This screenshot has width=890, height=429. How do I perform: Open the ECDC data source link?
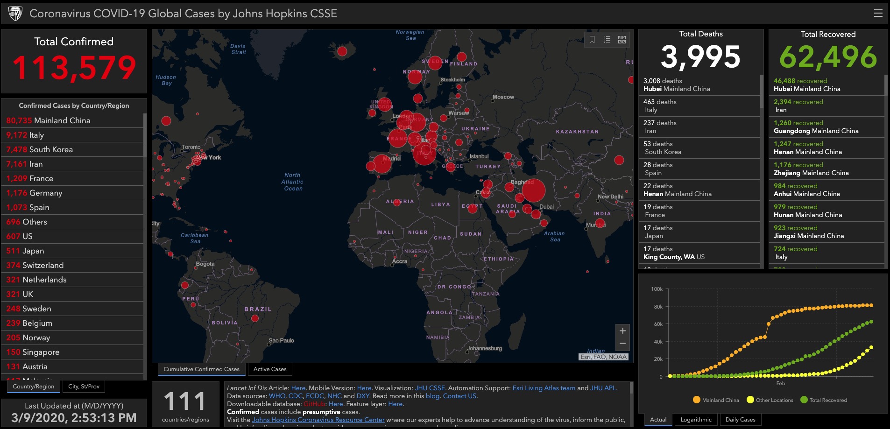[315, 396]
